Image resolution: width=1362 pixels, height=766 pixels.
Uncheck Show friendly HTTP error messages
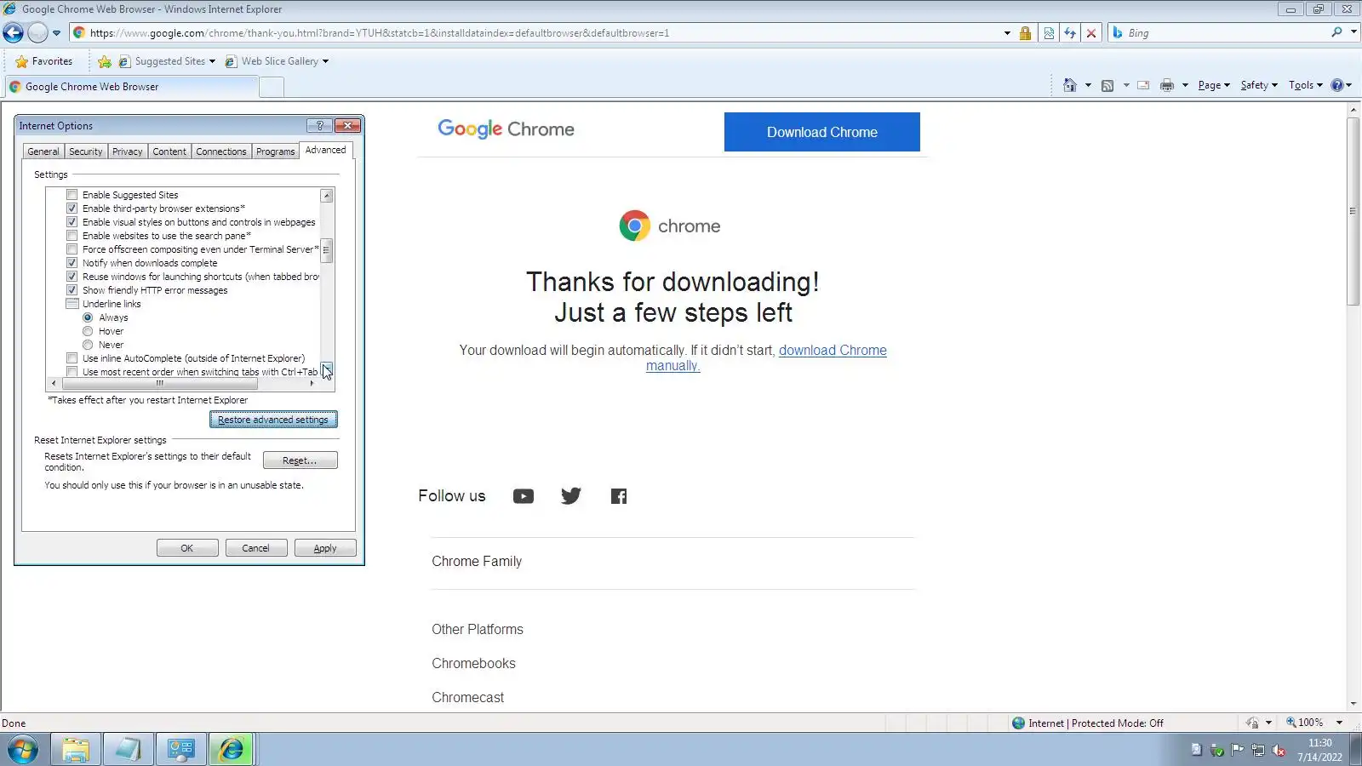pyautogui.click(x=72, y=290)
